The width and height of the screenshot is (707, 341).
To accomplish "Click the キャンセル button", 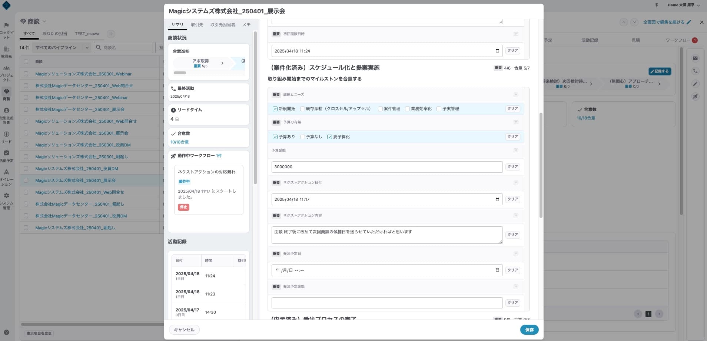I will 184,330.
